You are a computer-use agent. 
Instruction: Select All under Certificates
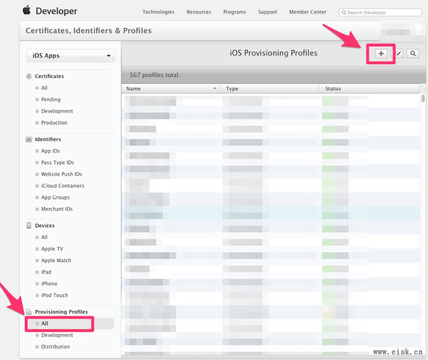pyautogui.click(x=44, y=88)
